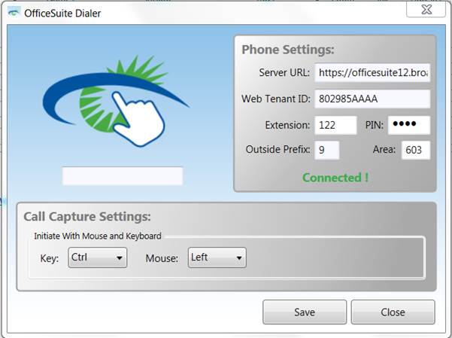
Task: Click the Phone Settings: heading
Action: click(x=288, y=50)
